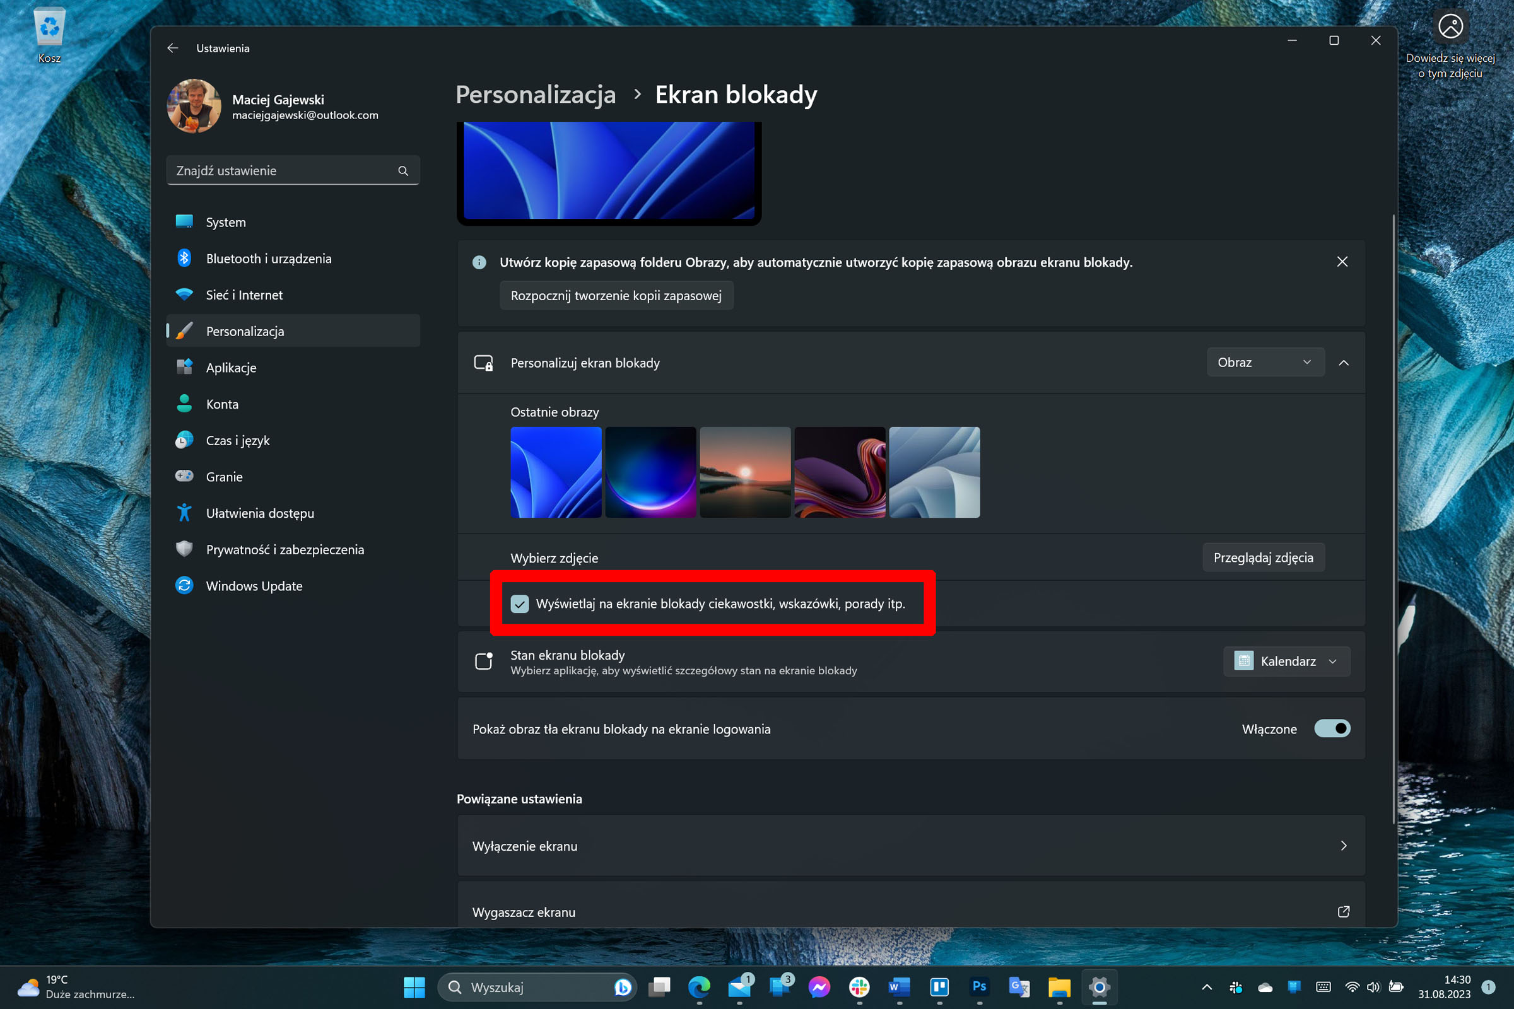Open File Explorer from taskbar

[1060, 987]
